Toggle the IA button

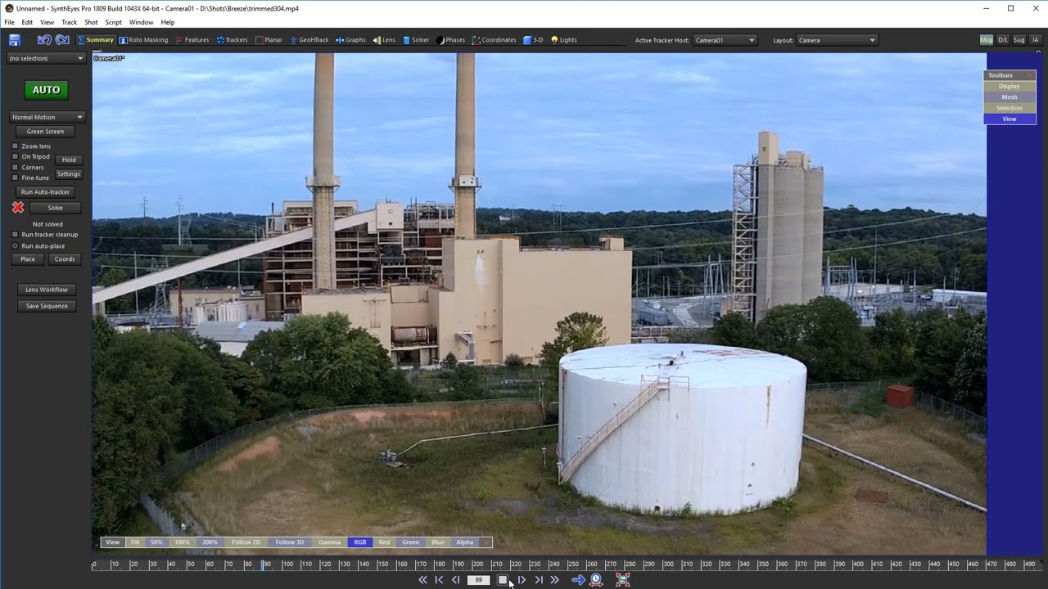pos(1035,39)
